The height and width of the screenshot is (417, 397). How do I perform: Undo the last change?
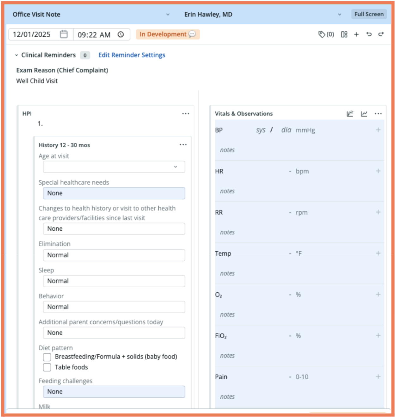click(369, 34)
